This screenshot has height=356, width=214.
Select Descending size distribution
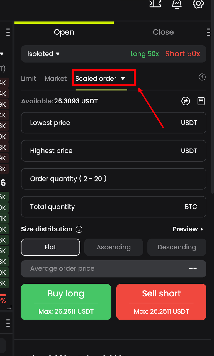[x=177, y=247]
